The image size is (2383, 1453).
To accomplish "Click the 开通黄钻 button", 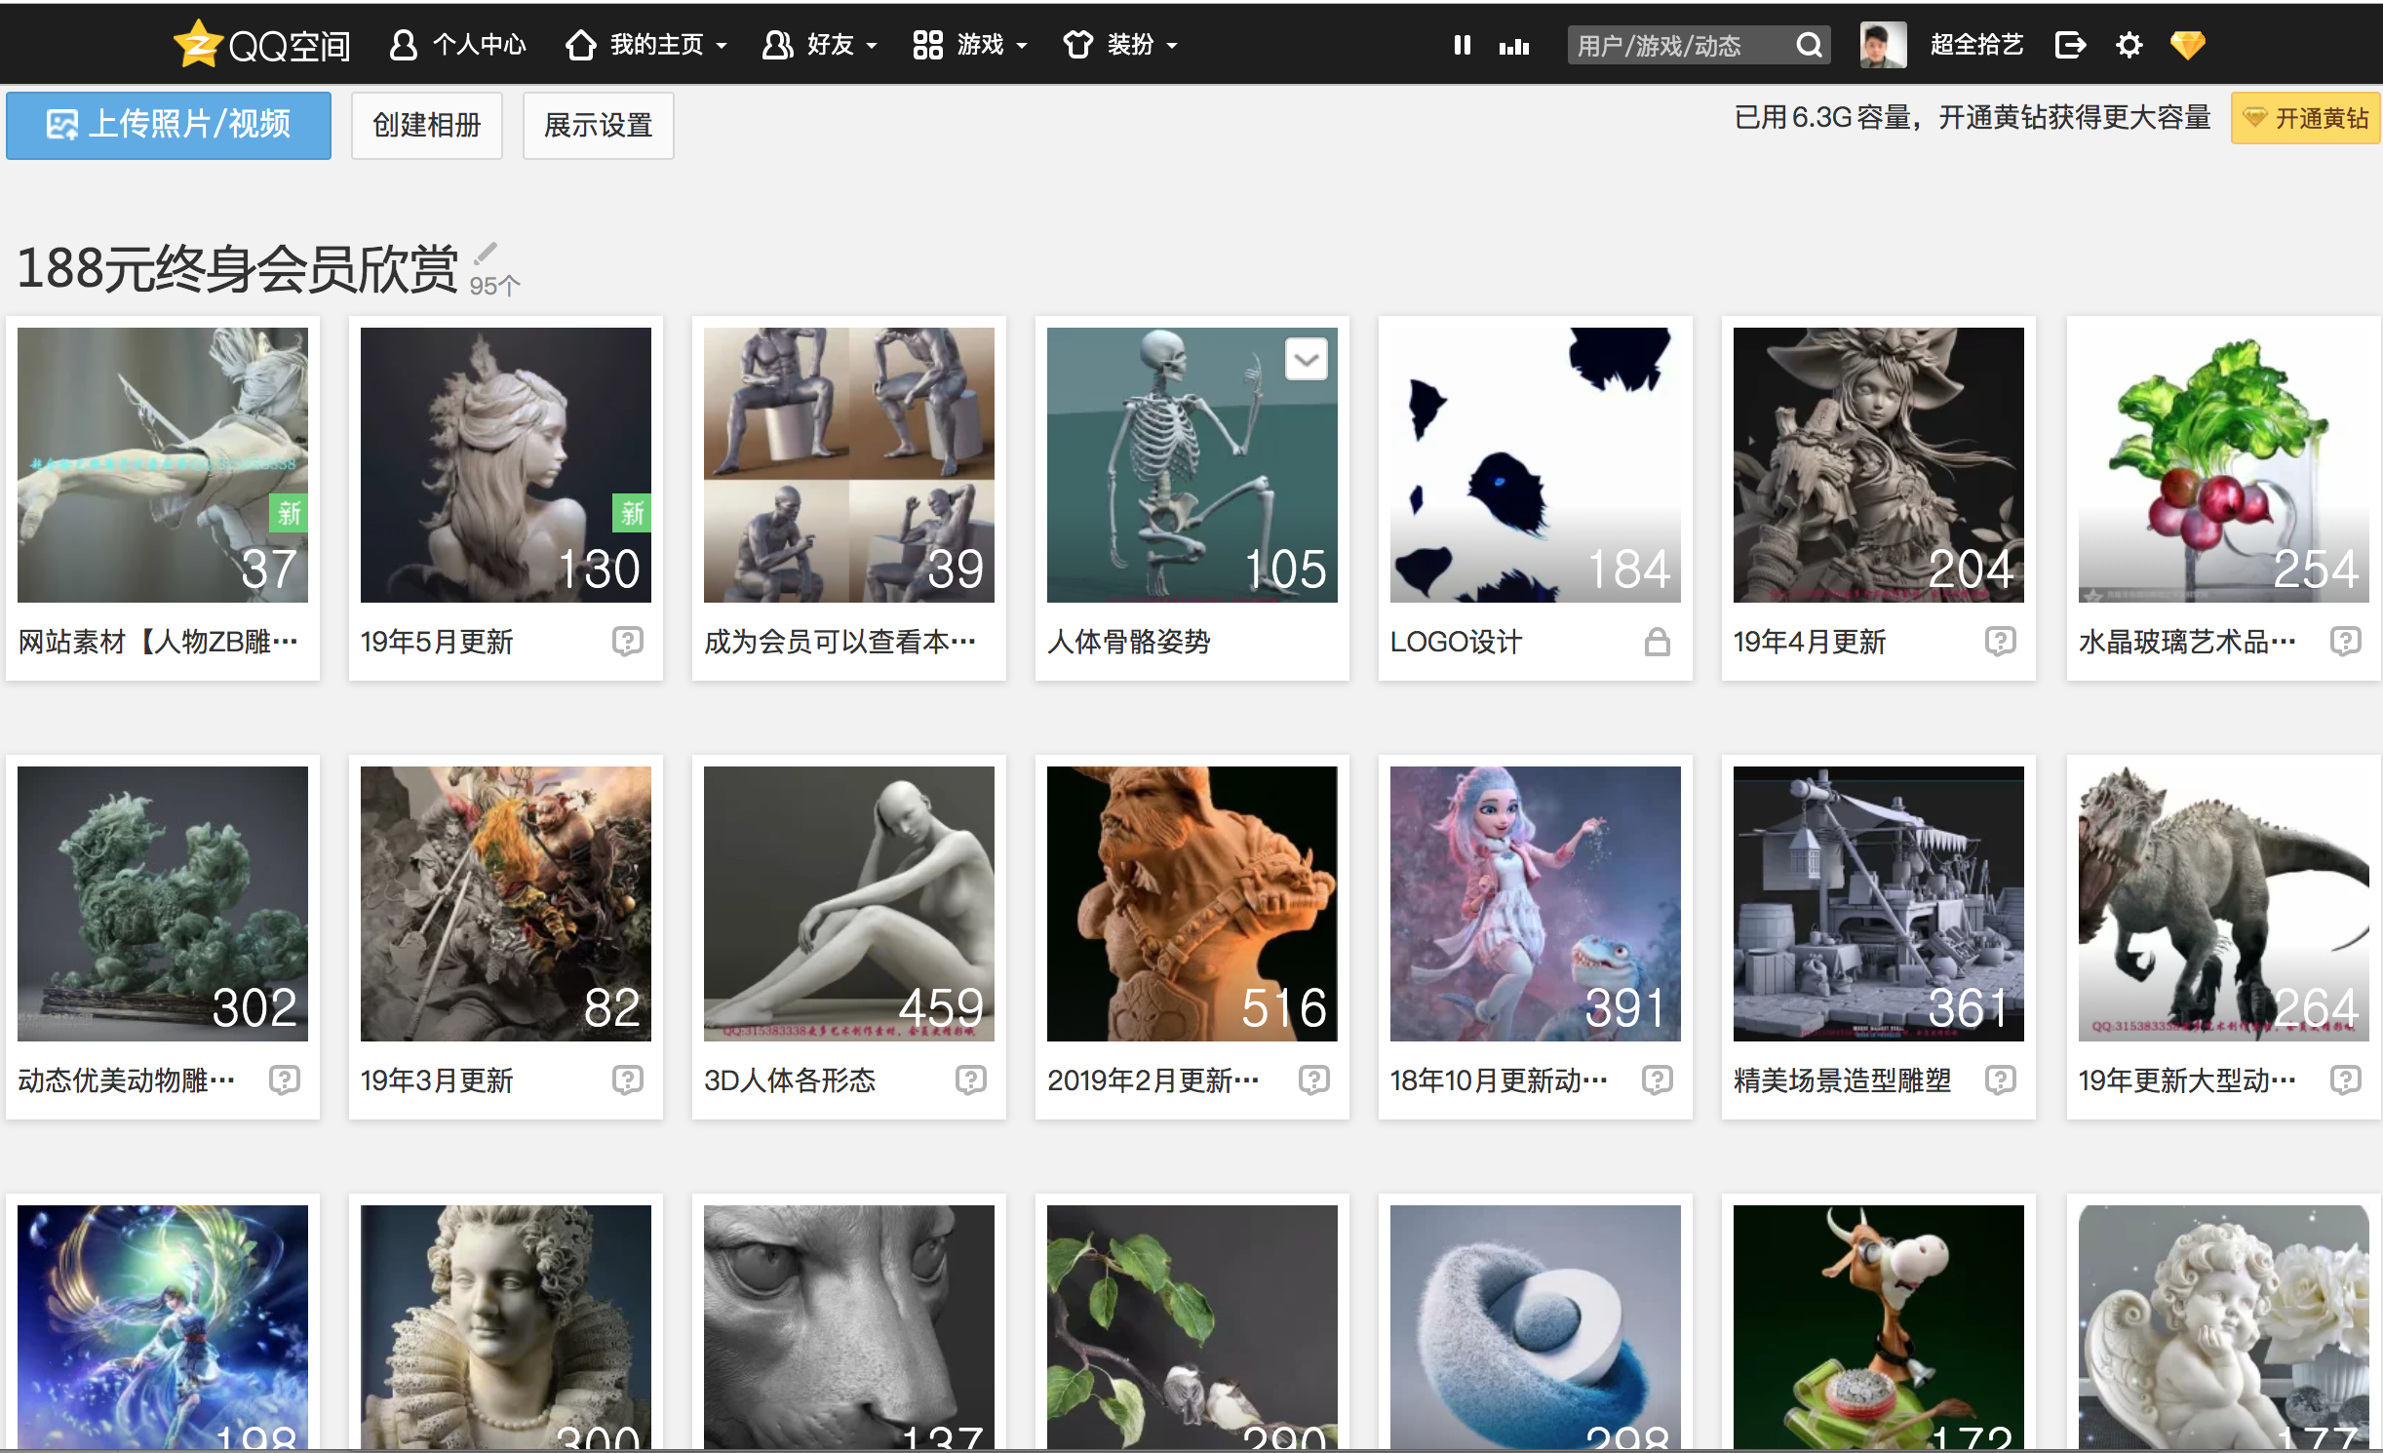I will [x=2306, y=118].
